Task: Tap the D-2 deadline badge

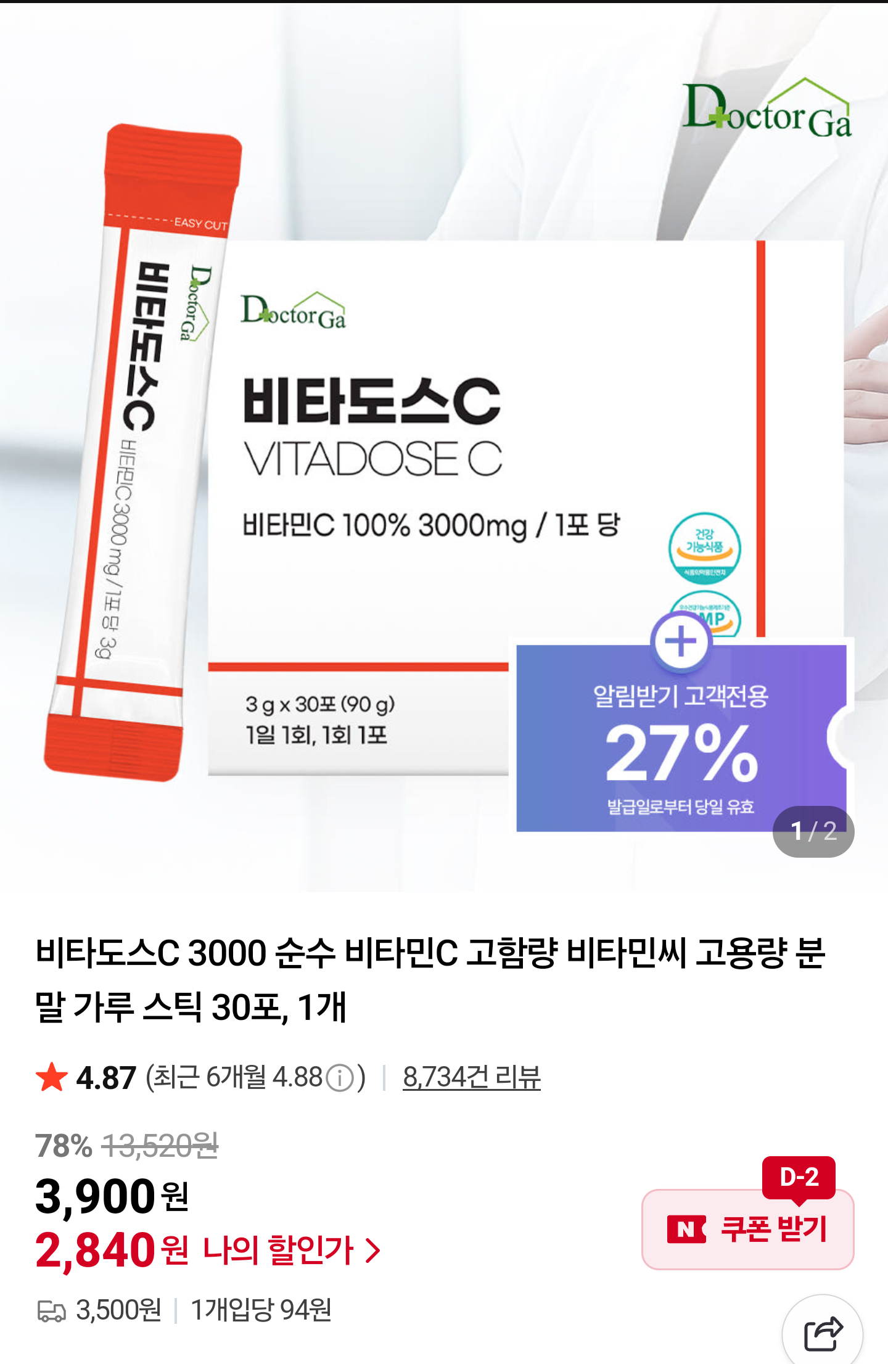Action: [x=799, y=1178]
